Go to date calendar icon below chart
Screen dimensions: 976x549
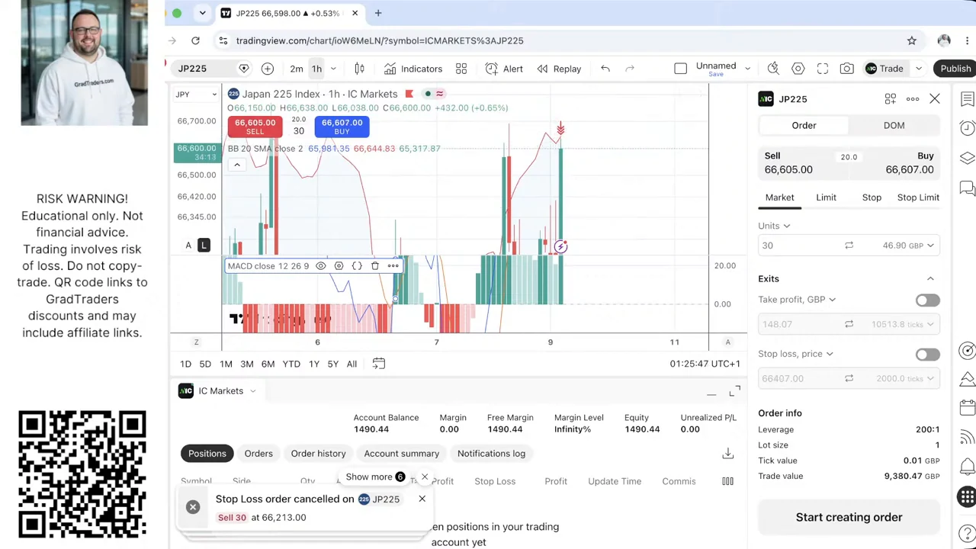(x=378, y=364)
